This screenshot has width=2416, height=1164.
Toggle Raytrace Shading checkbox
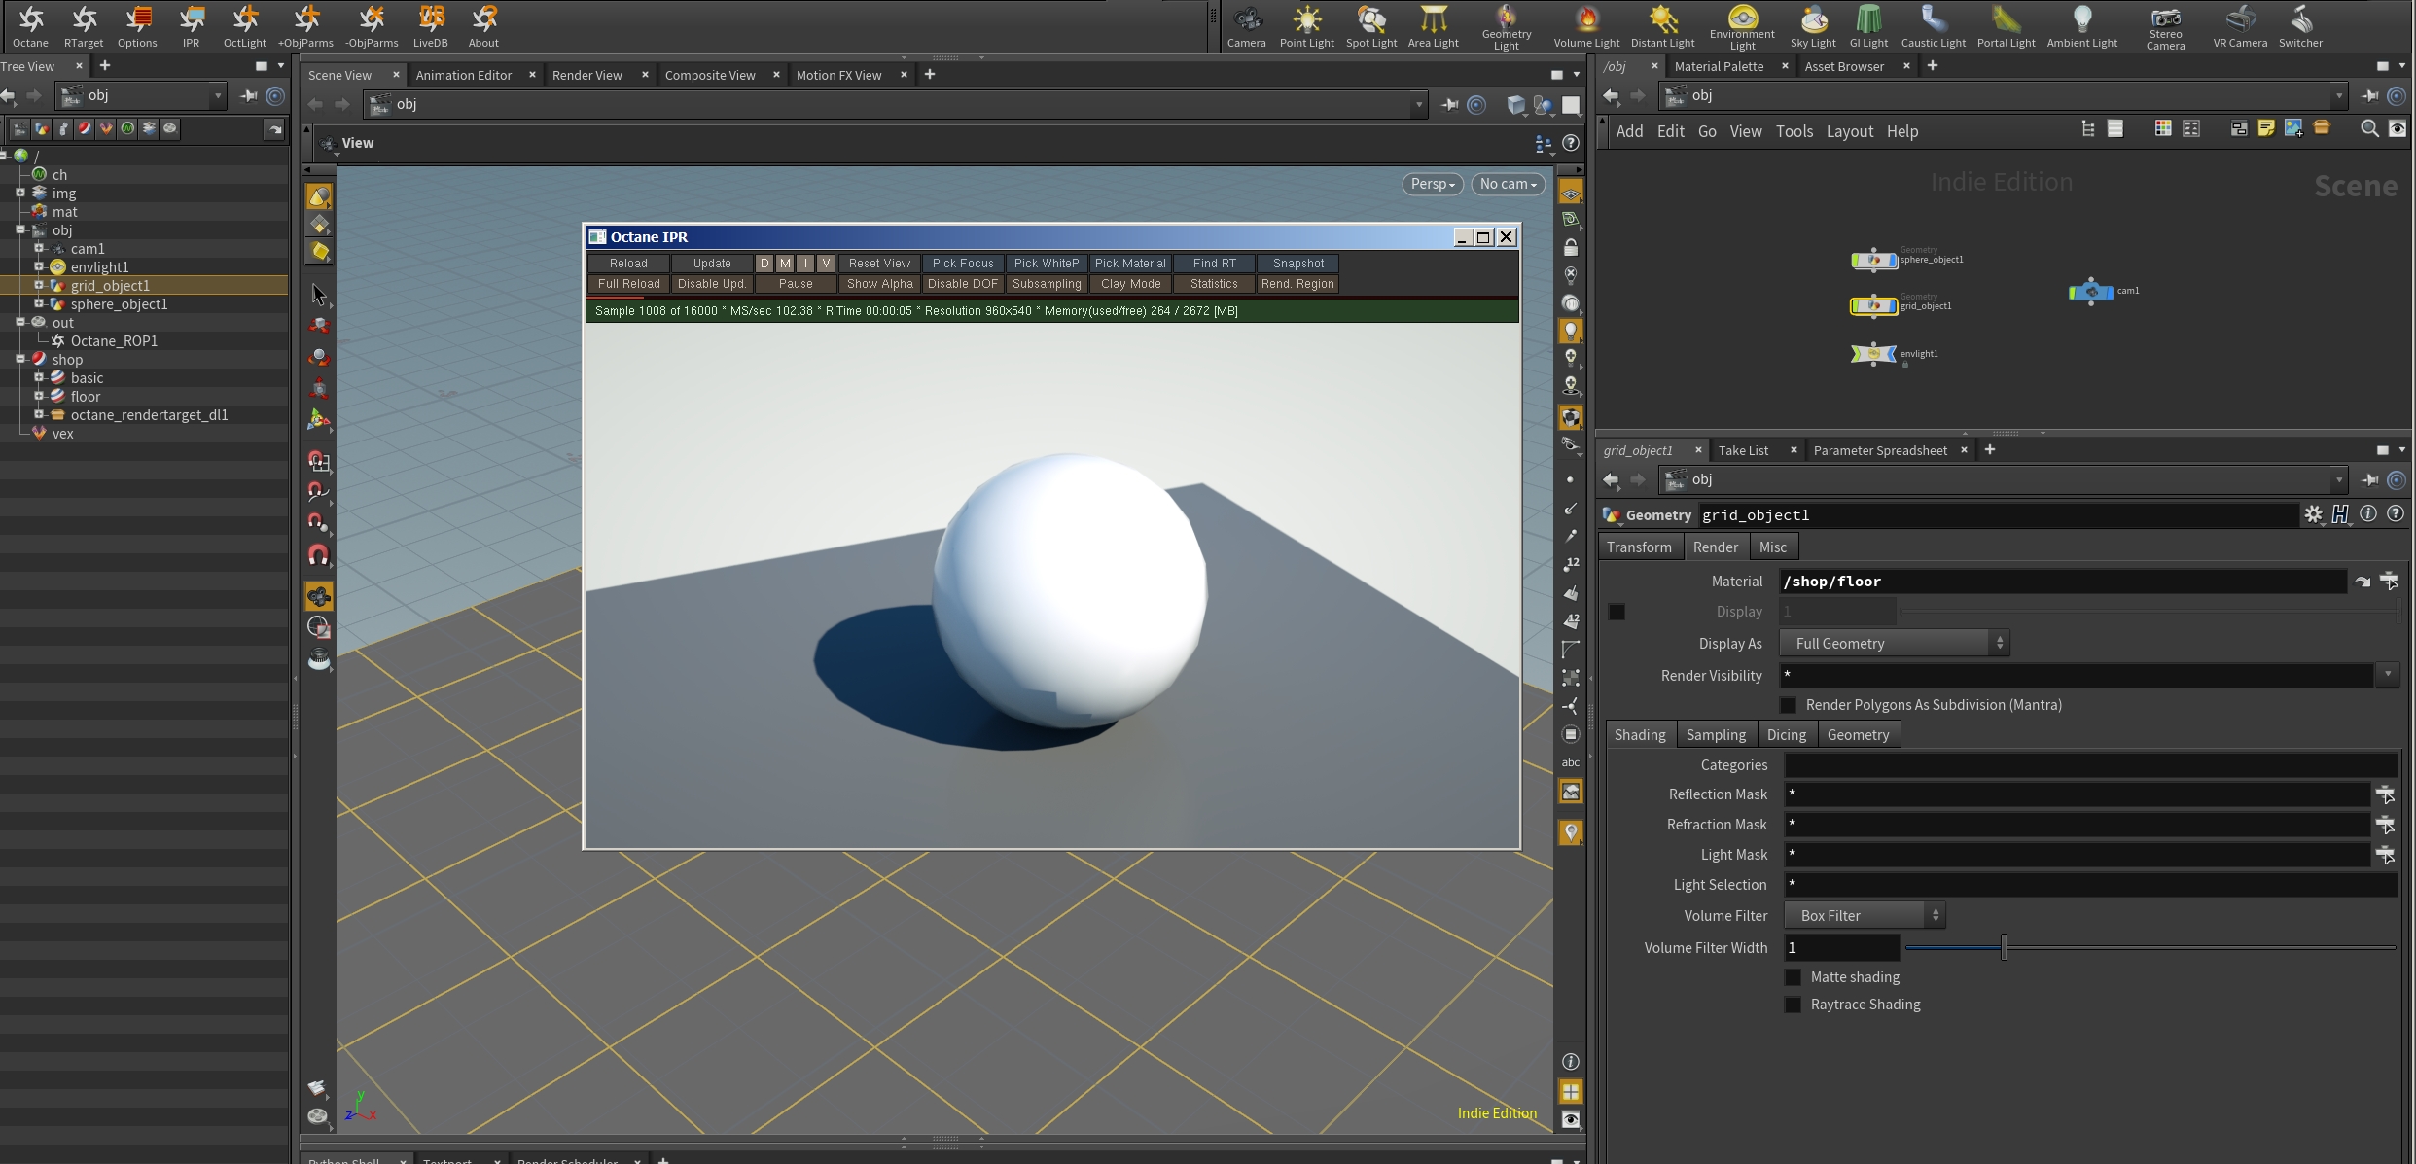[1793, 1005]
